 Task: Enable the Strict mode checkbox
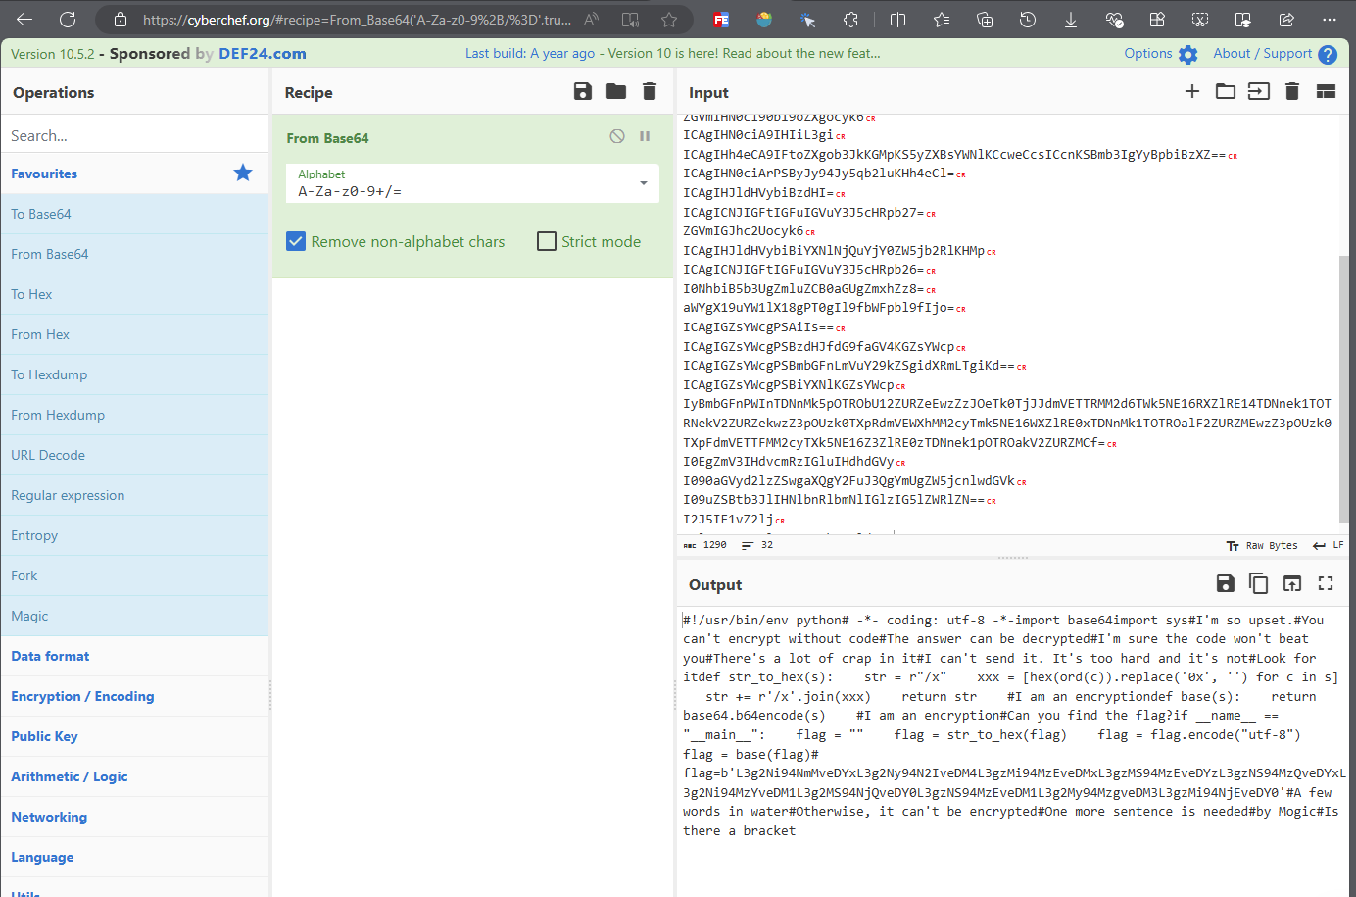(x=547, y=241)
